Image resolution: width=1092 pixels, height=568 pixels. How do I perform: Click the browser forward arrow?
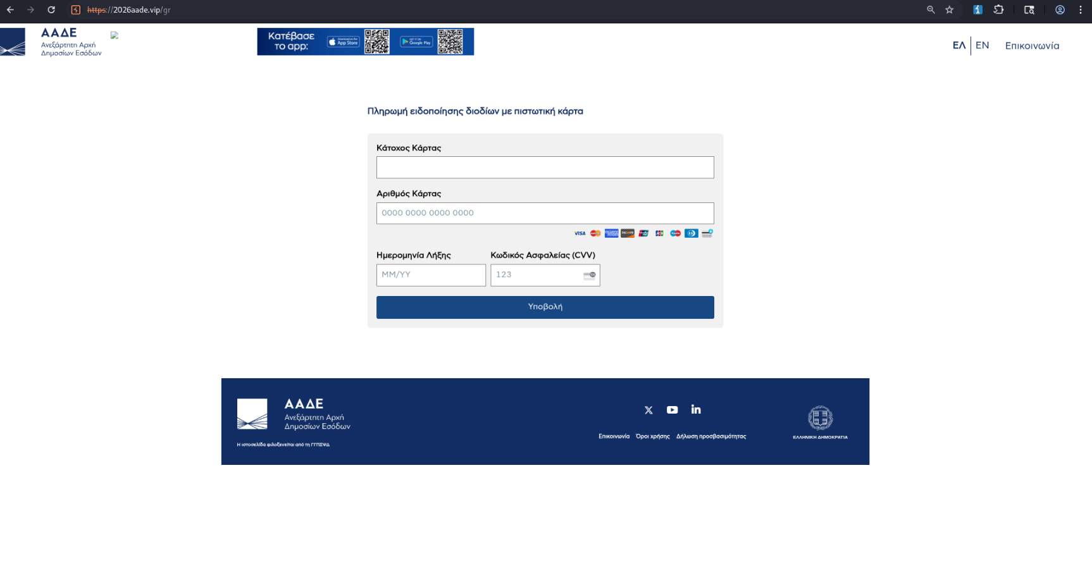(30, 9)
